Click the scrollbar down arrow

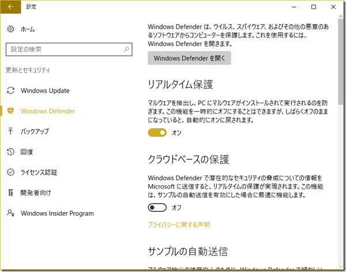click(341, 267)
